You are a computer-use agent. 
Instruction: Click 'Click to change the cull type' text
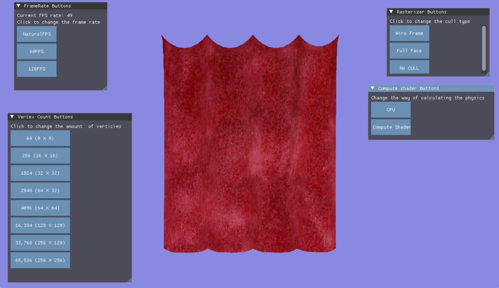(430, 21)
